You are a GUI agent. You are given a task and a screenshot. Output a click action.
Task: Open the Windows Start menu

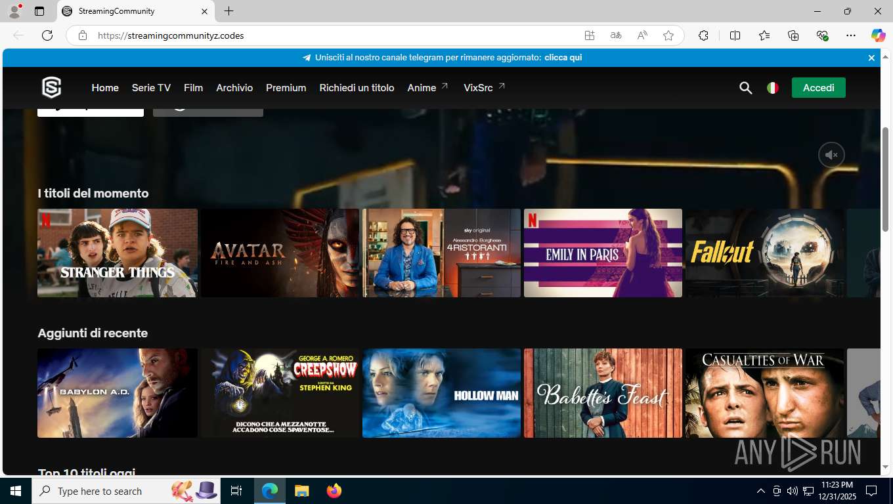15,491
